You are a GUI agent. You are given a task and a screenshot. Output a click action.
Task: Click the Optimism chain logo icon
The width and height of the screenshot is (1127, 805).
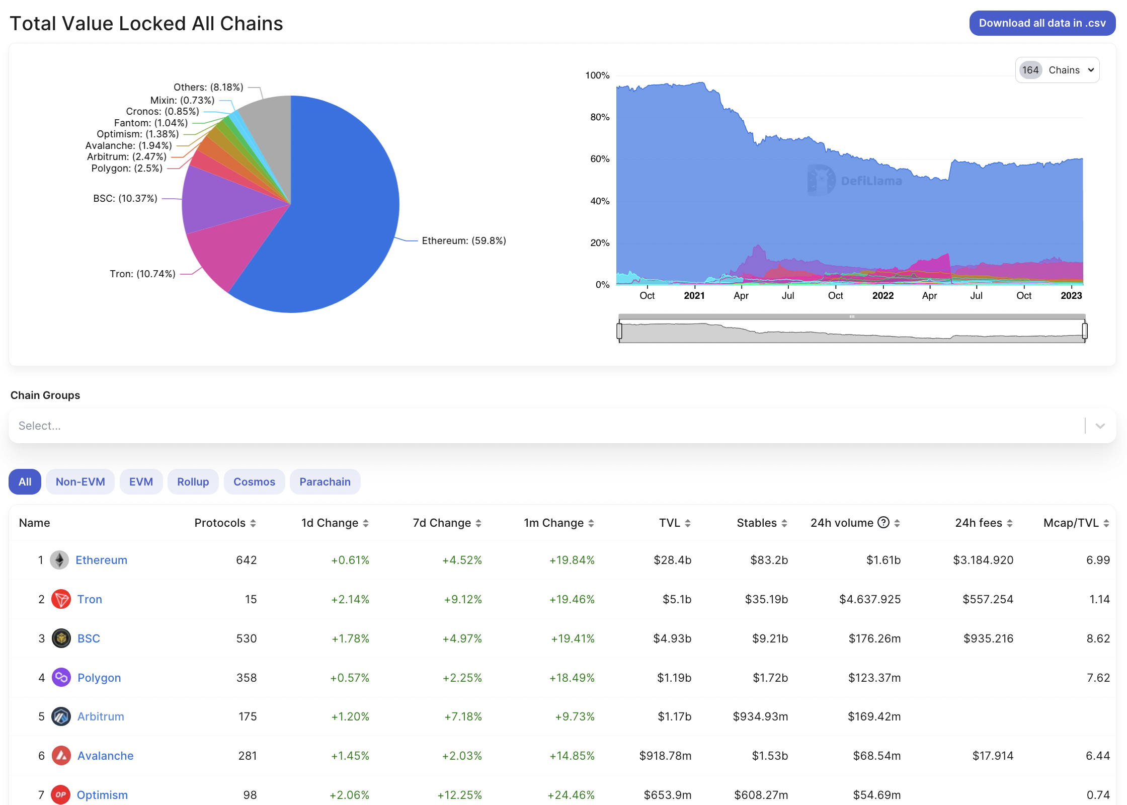pos(61,795)
